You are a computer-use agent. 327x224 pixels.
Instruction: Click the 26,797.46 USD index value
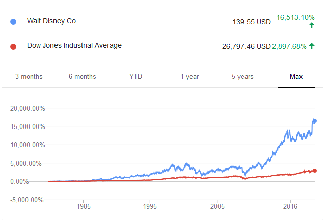tap(246, 46)
